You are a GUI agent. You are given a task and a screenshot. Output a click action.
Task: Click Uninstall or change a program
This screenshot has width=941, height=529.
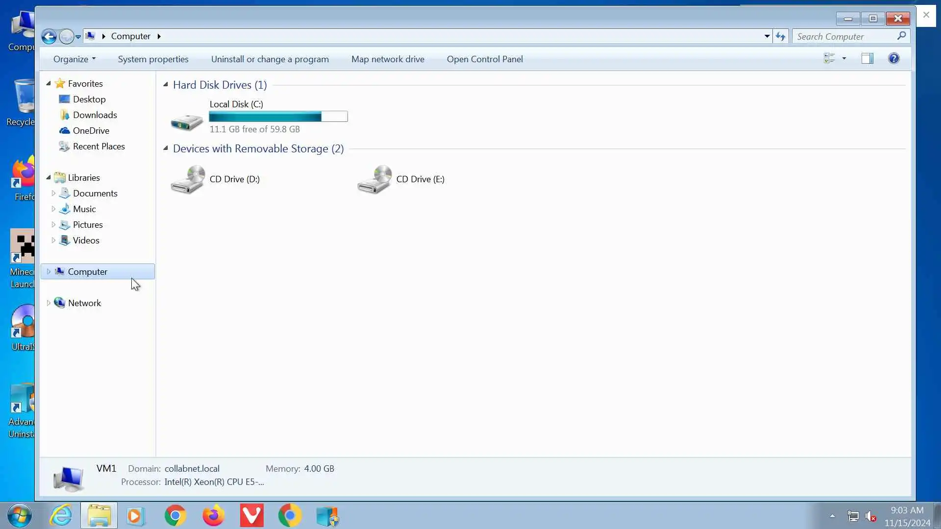270,59
